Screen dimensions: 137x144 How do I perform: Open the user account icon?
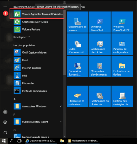coord(5,112)
